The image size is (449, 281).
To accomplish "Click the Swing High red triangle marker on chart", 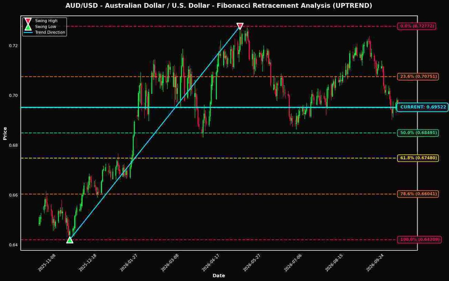I will pyautogui.click(x=240, y=26).
